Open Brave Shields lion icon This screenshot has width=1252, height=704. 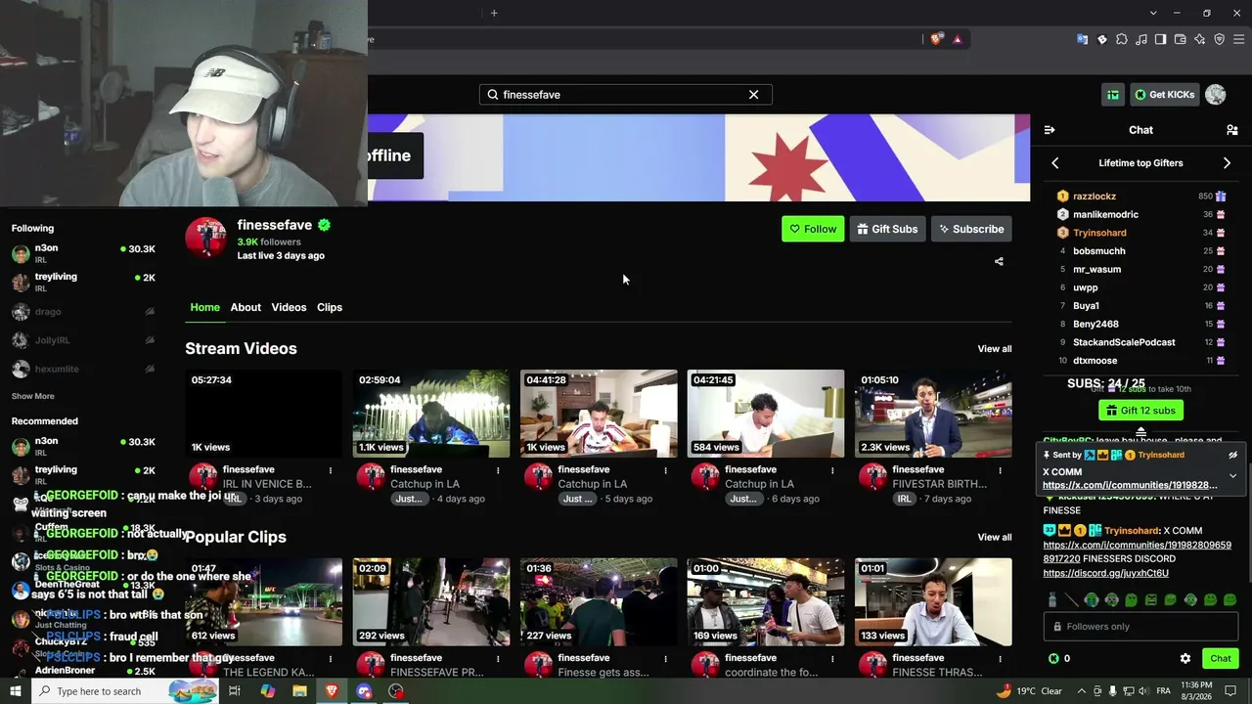[937, 39]
